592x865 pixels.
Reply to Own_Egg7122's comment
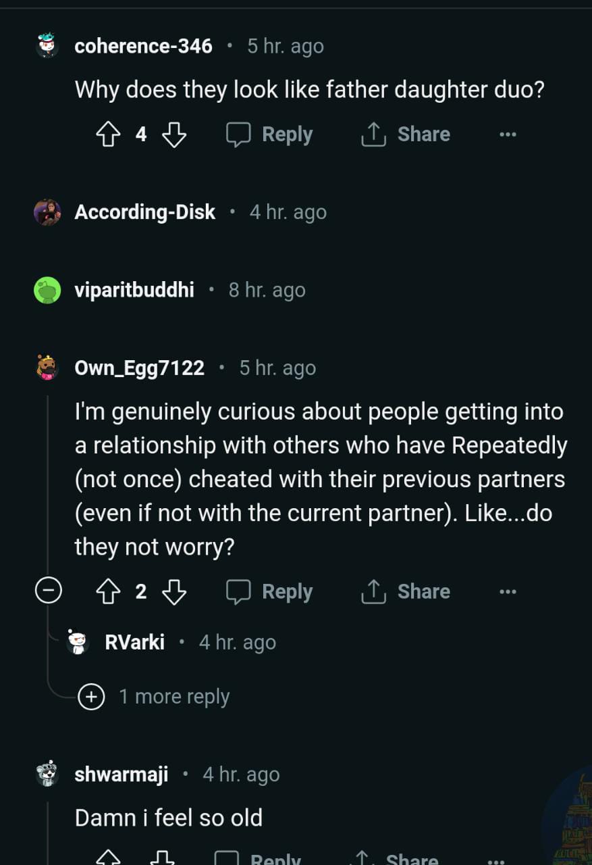[269, 592]
